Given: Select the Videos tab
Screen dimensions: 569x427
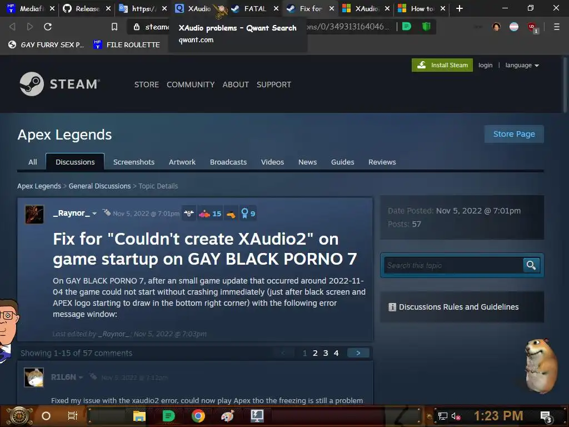Looking at the screenshot, I should (272, 162).
